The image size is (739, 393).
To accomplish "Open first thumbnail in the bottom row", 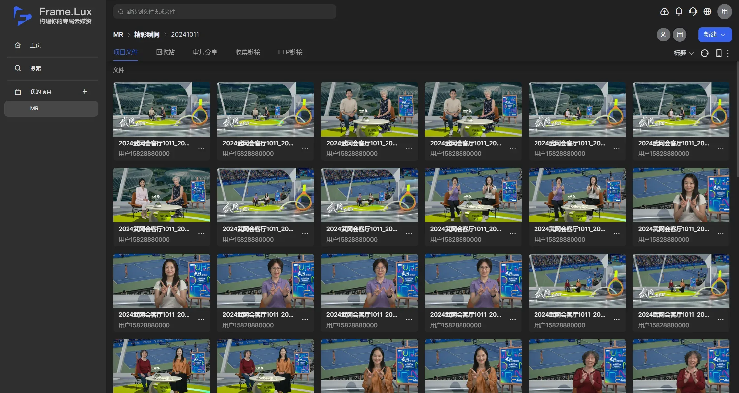I will click(162, 366).
